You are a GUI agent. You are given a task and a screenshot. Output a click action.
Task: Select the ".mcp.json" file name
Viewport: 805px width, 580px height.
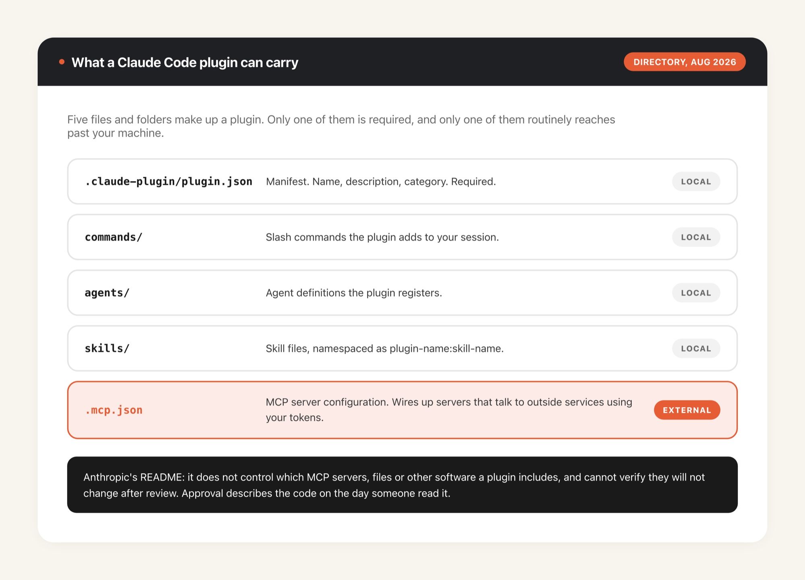tap(114, 410)
